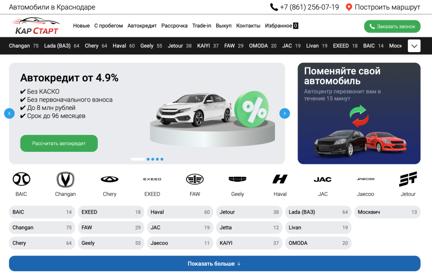Click Построить маршрут link
This screenshot has height=279, width=432.
388,7
